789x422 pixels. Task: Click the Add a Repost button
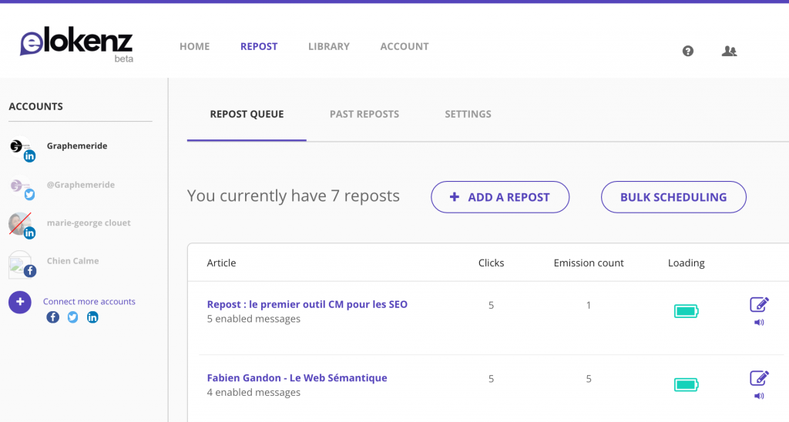[x=500, y=197]
